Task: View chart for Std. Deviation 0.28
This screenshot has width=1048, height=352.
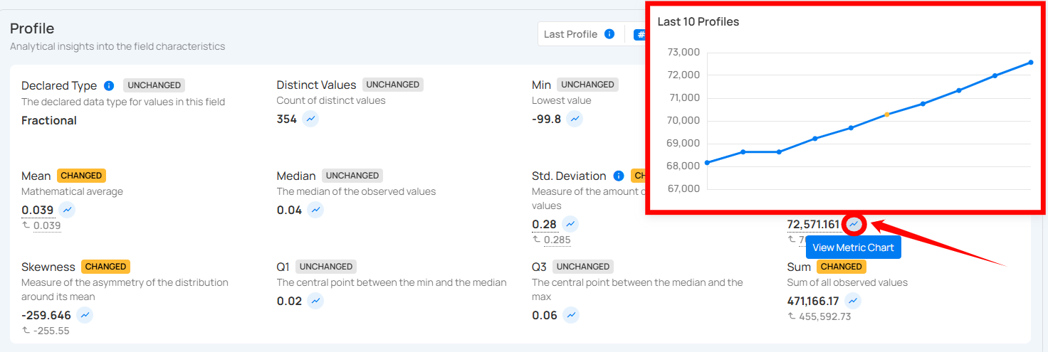Action: tap(570, 225)
